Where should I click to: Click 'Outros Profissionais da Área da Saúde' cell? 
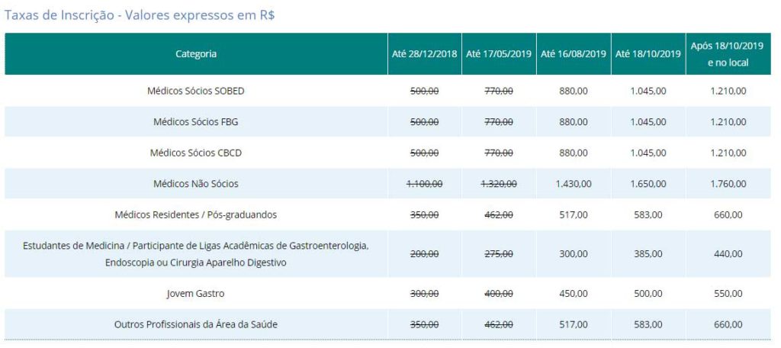196,325
